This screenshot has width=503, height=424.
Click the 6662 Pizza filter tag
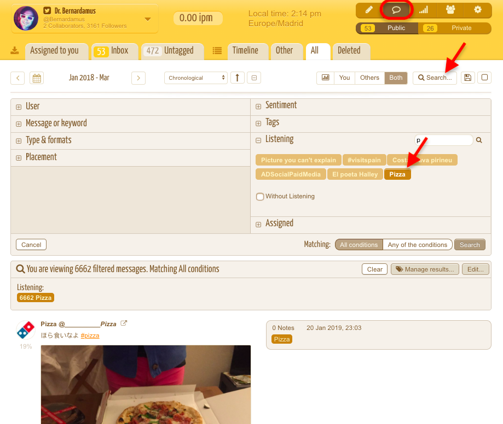(x=35, y=298)
